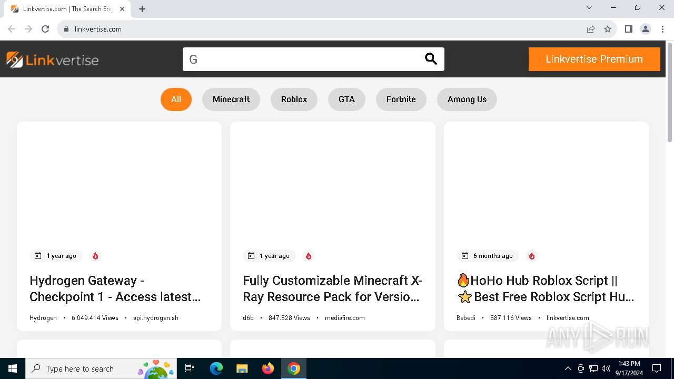Viewport: 674px width, 379px height.
Task: Click the site padlock icon
Action: [x=66, y=29]
